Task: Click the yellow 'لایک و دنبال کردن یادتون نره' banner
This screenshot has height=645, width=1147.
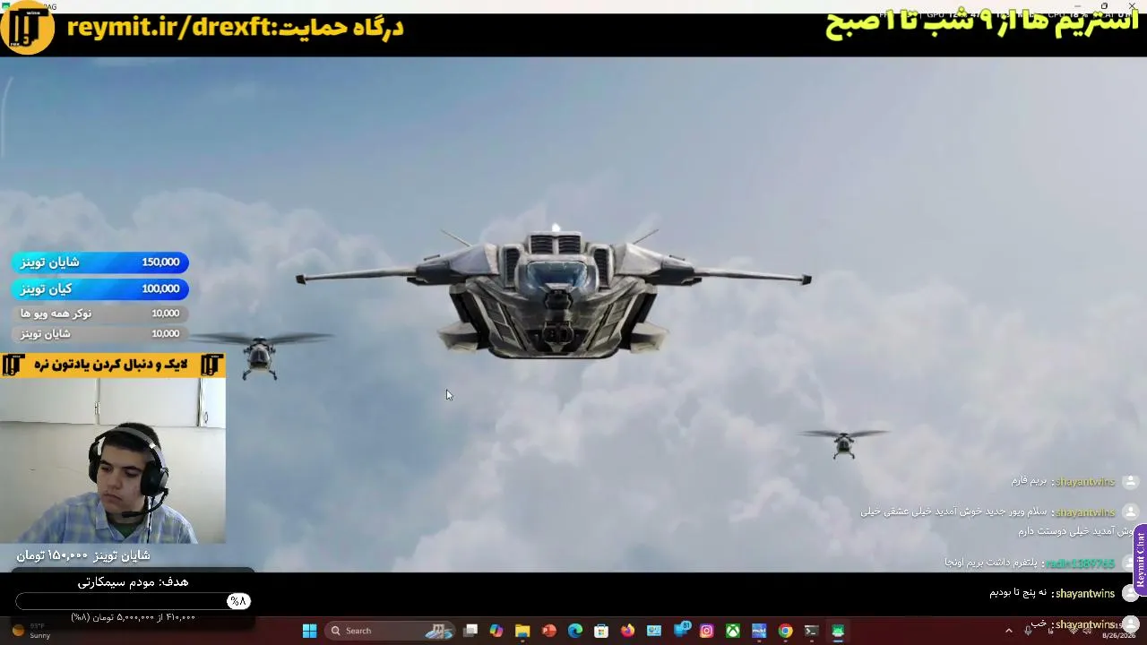Action: point(112,365)
